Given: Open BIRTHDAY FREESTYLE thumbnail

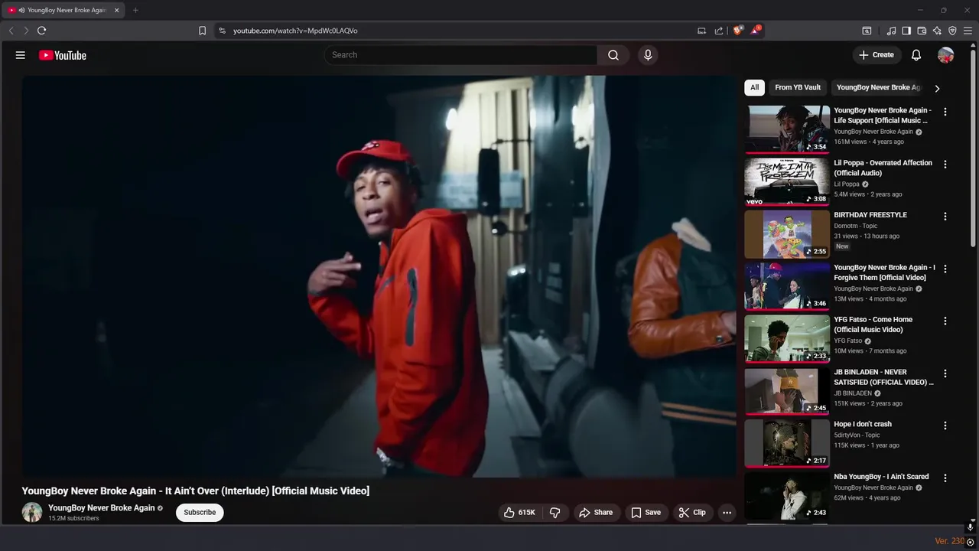Looking at the screenshot, I should pos(787,234).
